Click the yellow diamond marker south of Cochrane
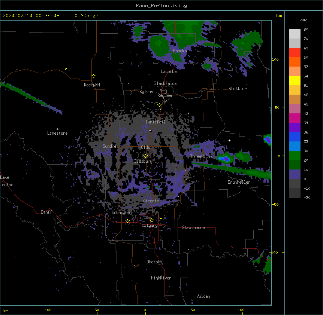The image size is (323, 315). coord(127,221)
